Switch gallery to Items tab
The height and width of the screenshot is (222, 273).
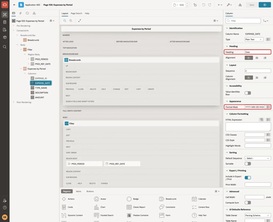click(x=79, y=191)
